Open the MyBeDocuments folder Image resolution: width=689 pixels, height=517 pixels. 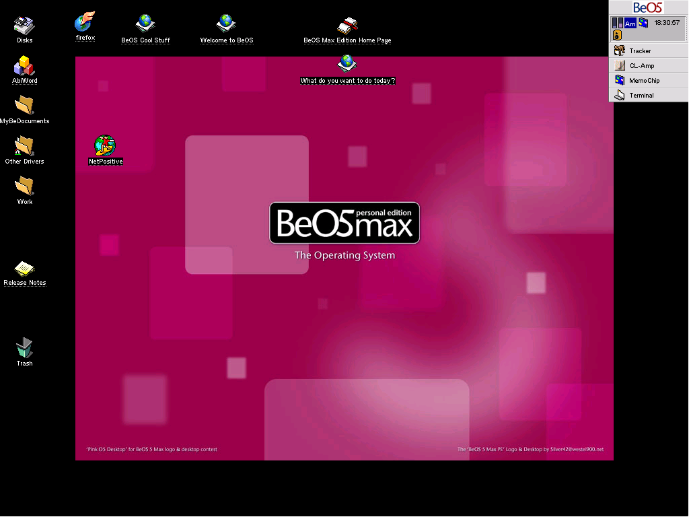tap(24, 106)
